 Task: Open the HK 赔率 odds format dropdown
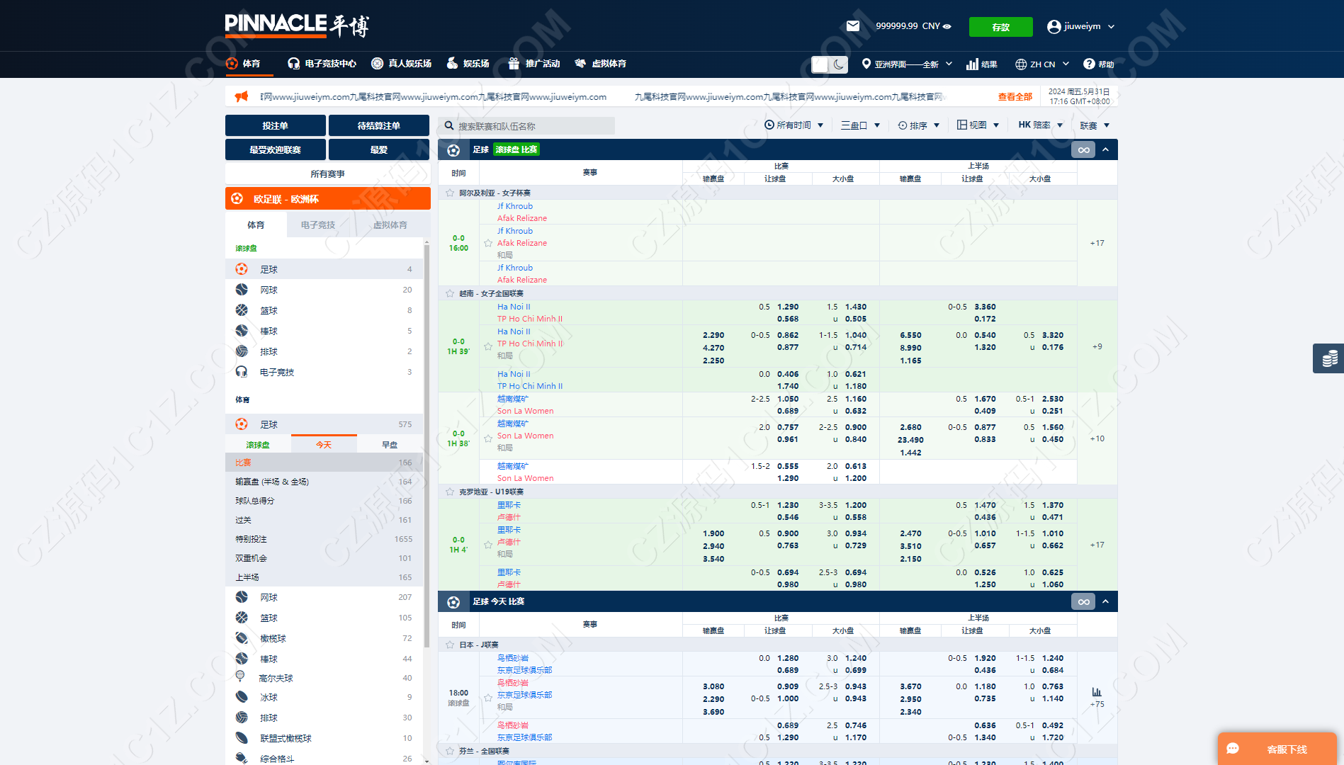1041,125
